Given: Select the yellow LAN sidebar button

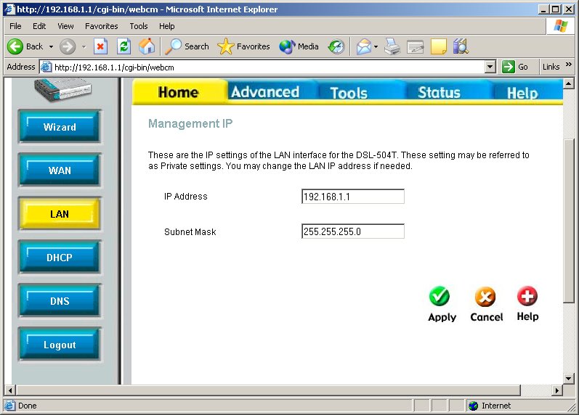Looking at the screenshot, I should (x=60, y=213).
